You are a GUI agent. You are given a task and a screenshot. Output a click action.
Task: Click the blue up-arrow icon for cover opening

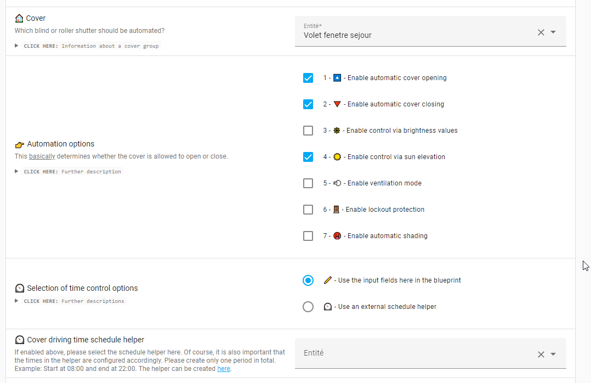tap(337, 78)
